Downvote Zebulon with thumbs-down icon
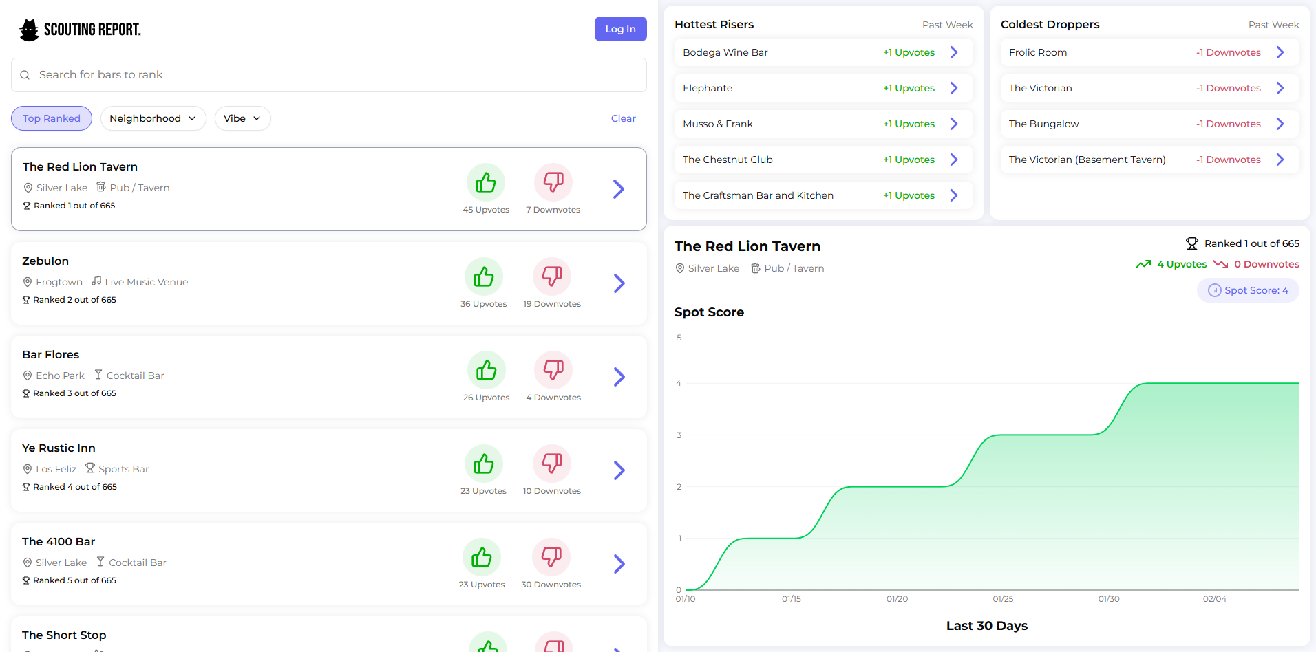The image size is (1316, 652). click(x=552, y=277)
